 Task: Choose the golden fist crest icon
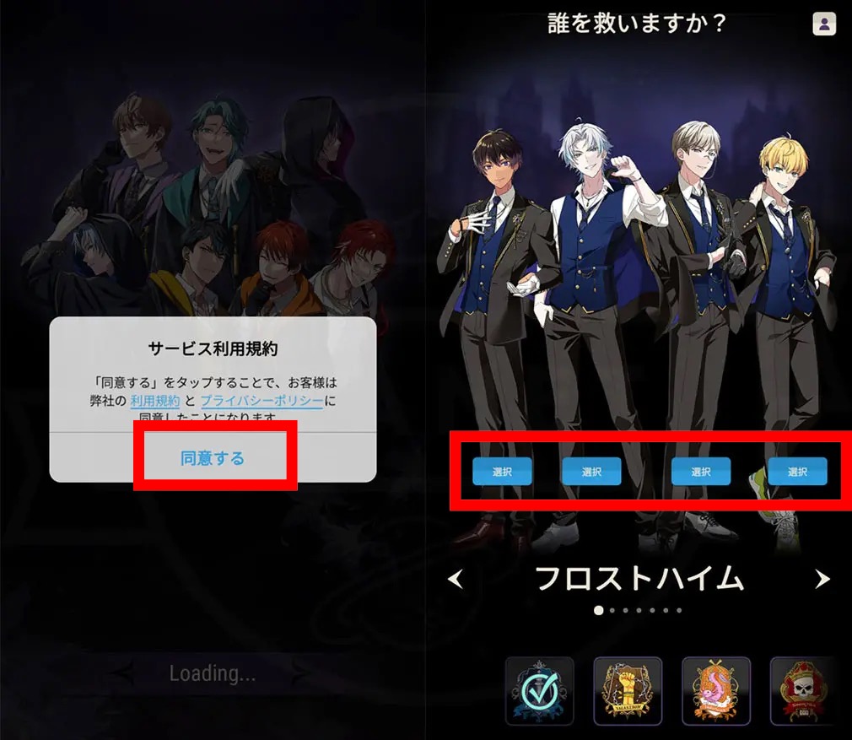click(628, 691)
